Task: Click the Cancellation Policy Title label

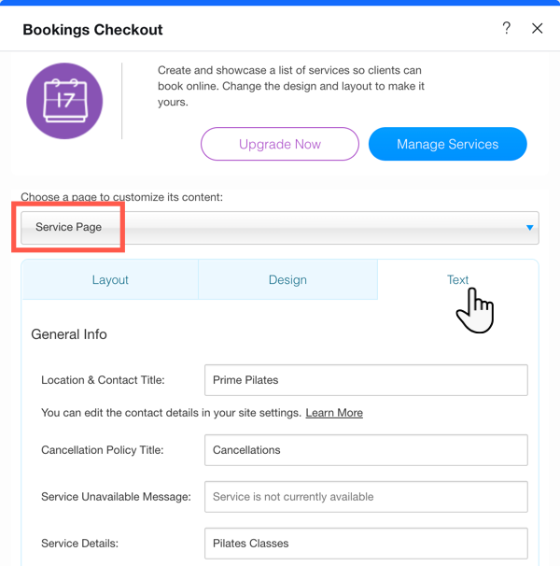Action: click(x=103, y=450)
